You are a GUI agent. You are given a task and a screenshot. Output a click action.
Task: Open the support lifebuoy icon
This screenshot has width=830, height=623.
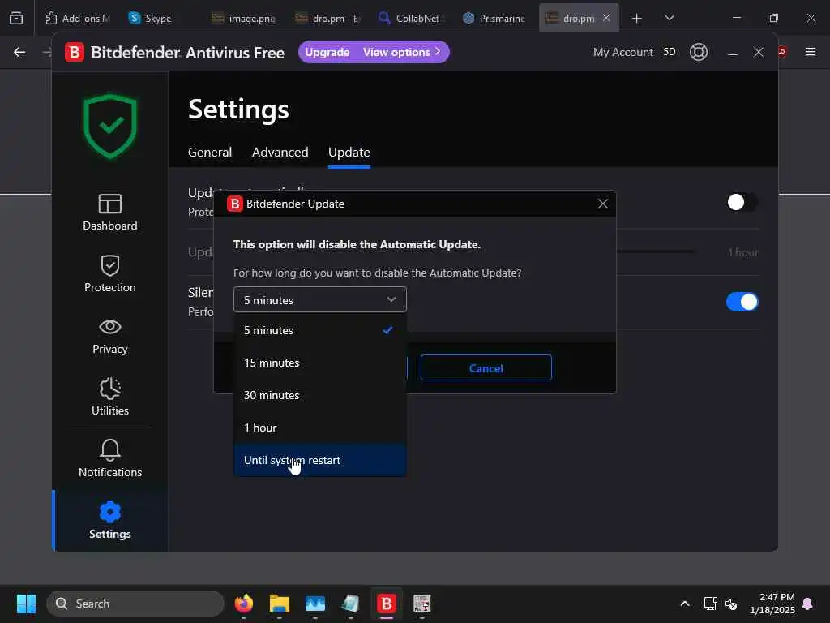pyautogui.click(x=698, y=52)
